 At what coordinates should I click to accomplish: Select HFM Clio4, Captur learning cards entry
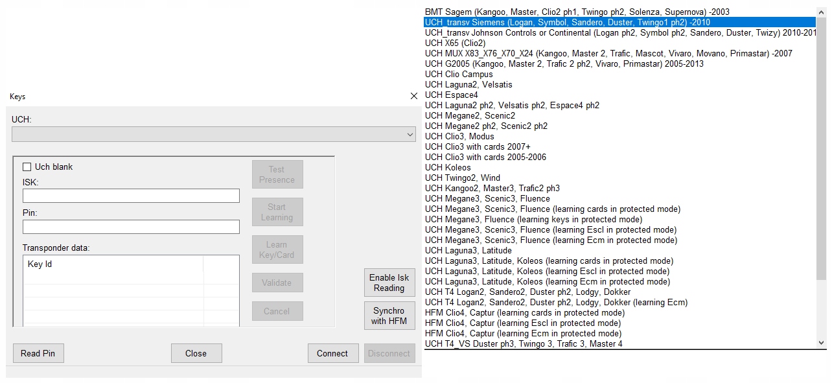coord(620,312)
